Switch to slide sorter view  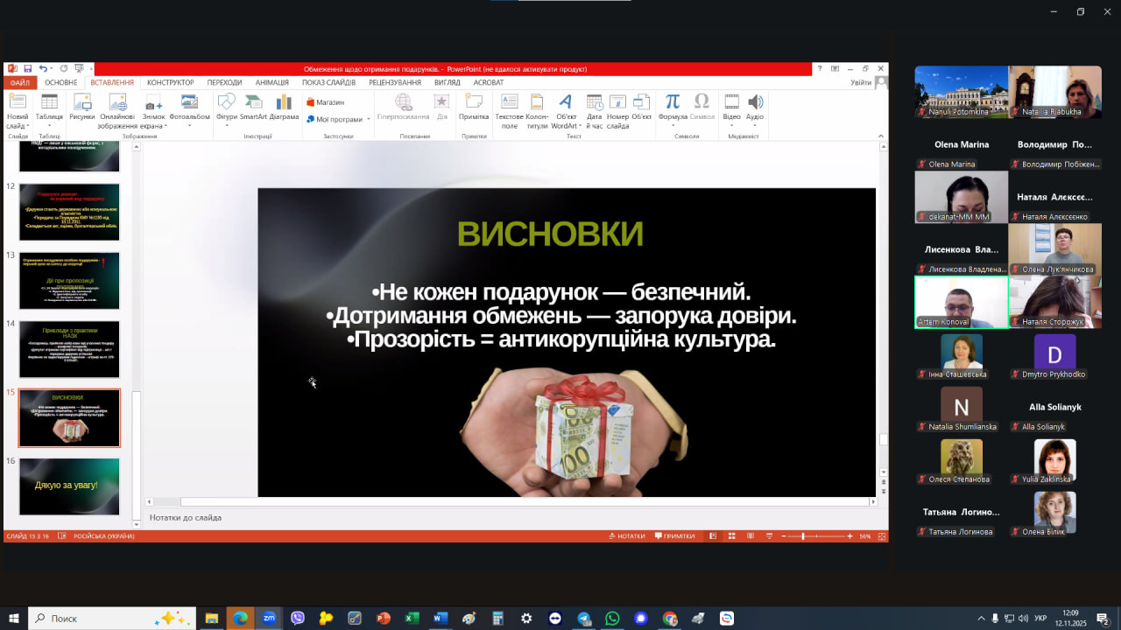[x=731, y=536]
